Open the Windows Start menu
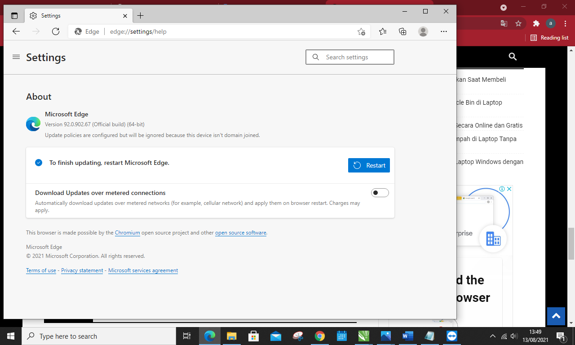Viewport: 575px width, 345px height. coord(11,336)
